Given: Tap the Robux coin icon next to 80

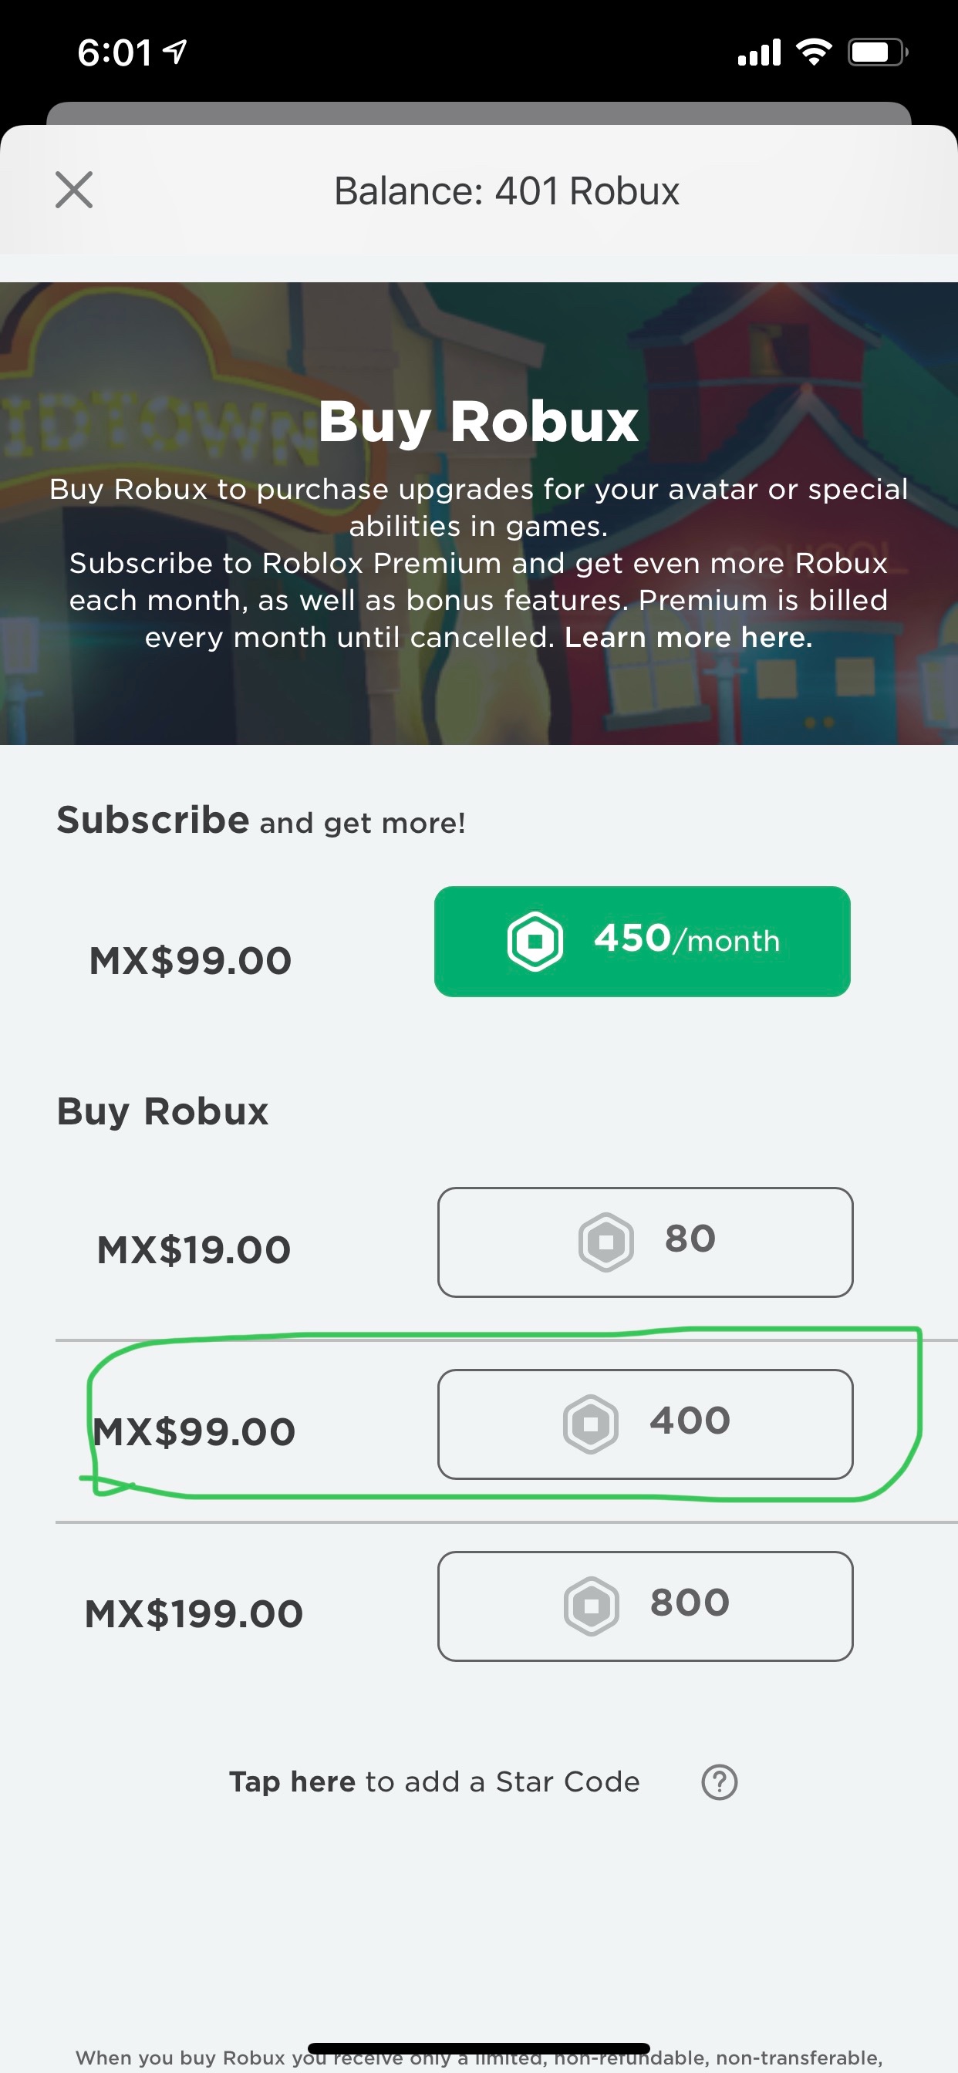Looking at the screenshot, I should (x=606, y=1242).
